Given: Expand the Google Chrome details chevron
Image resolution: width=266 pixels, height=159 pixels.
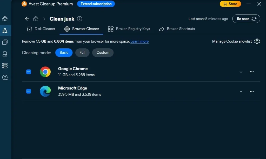Looking at the screenshot, I should [241, 72].
